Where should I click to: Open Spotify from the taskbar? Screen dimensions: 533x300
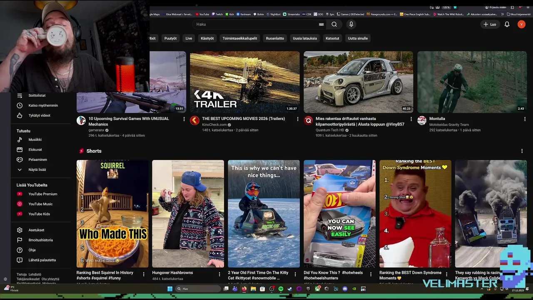(x=281, y=289)
